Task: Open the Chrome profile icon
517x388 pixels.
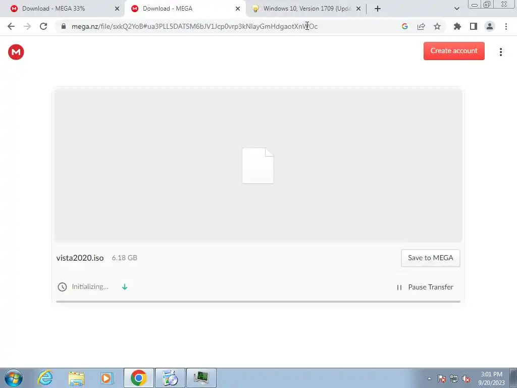Action: point(490,26)
